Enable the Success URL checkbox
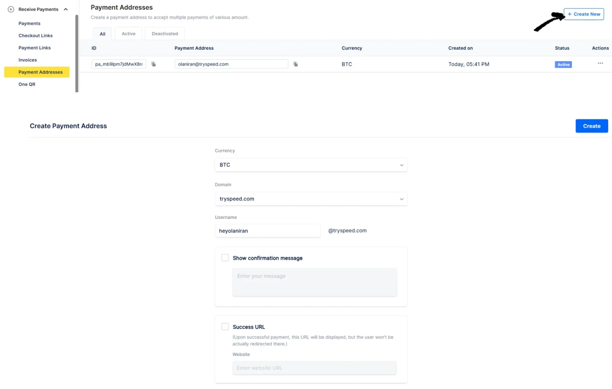Screen dimensions: 612x389 point(225,327)
